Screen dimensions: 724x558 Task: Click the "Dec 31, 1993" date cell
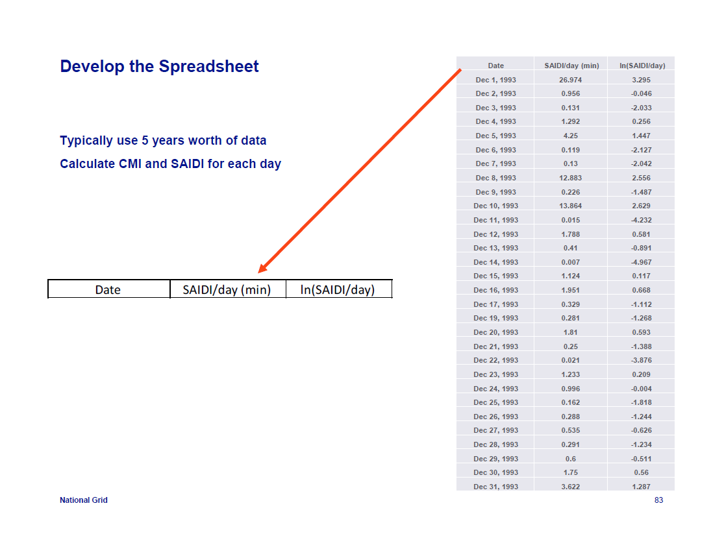495,487
